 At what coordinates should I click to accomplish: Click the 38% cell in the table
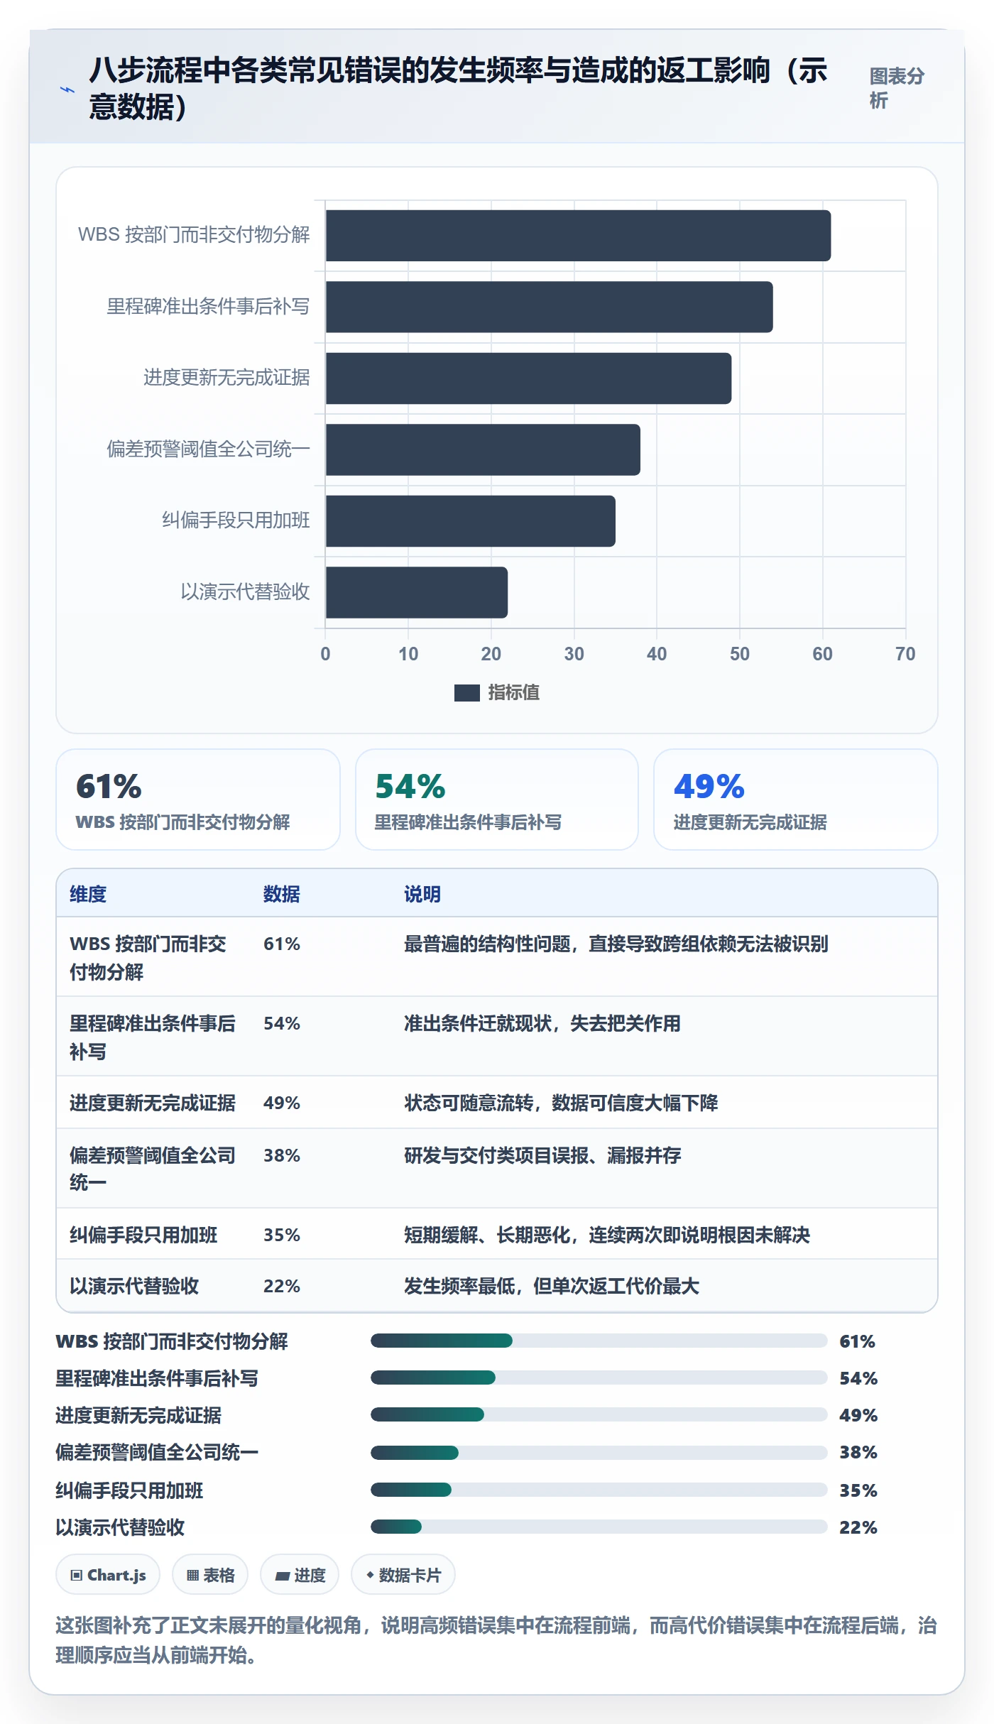point(282,1155)
